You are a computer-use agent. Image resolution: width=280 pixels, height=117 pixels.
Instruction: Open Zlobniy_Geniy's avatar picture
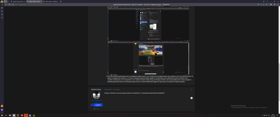pos(96,95)
